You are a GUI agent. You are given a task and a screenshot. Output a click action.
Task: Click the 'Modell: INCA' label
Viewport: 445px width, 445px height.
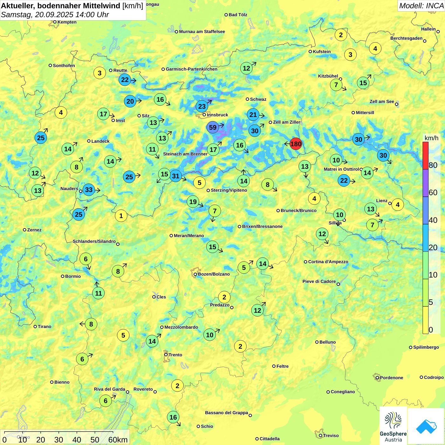click(421, 5)
